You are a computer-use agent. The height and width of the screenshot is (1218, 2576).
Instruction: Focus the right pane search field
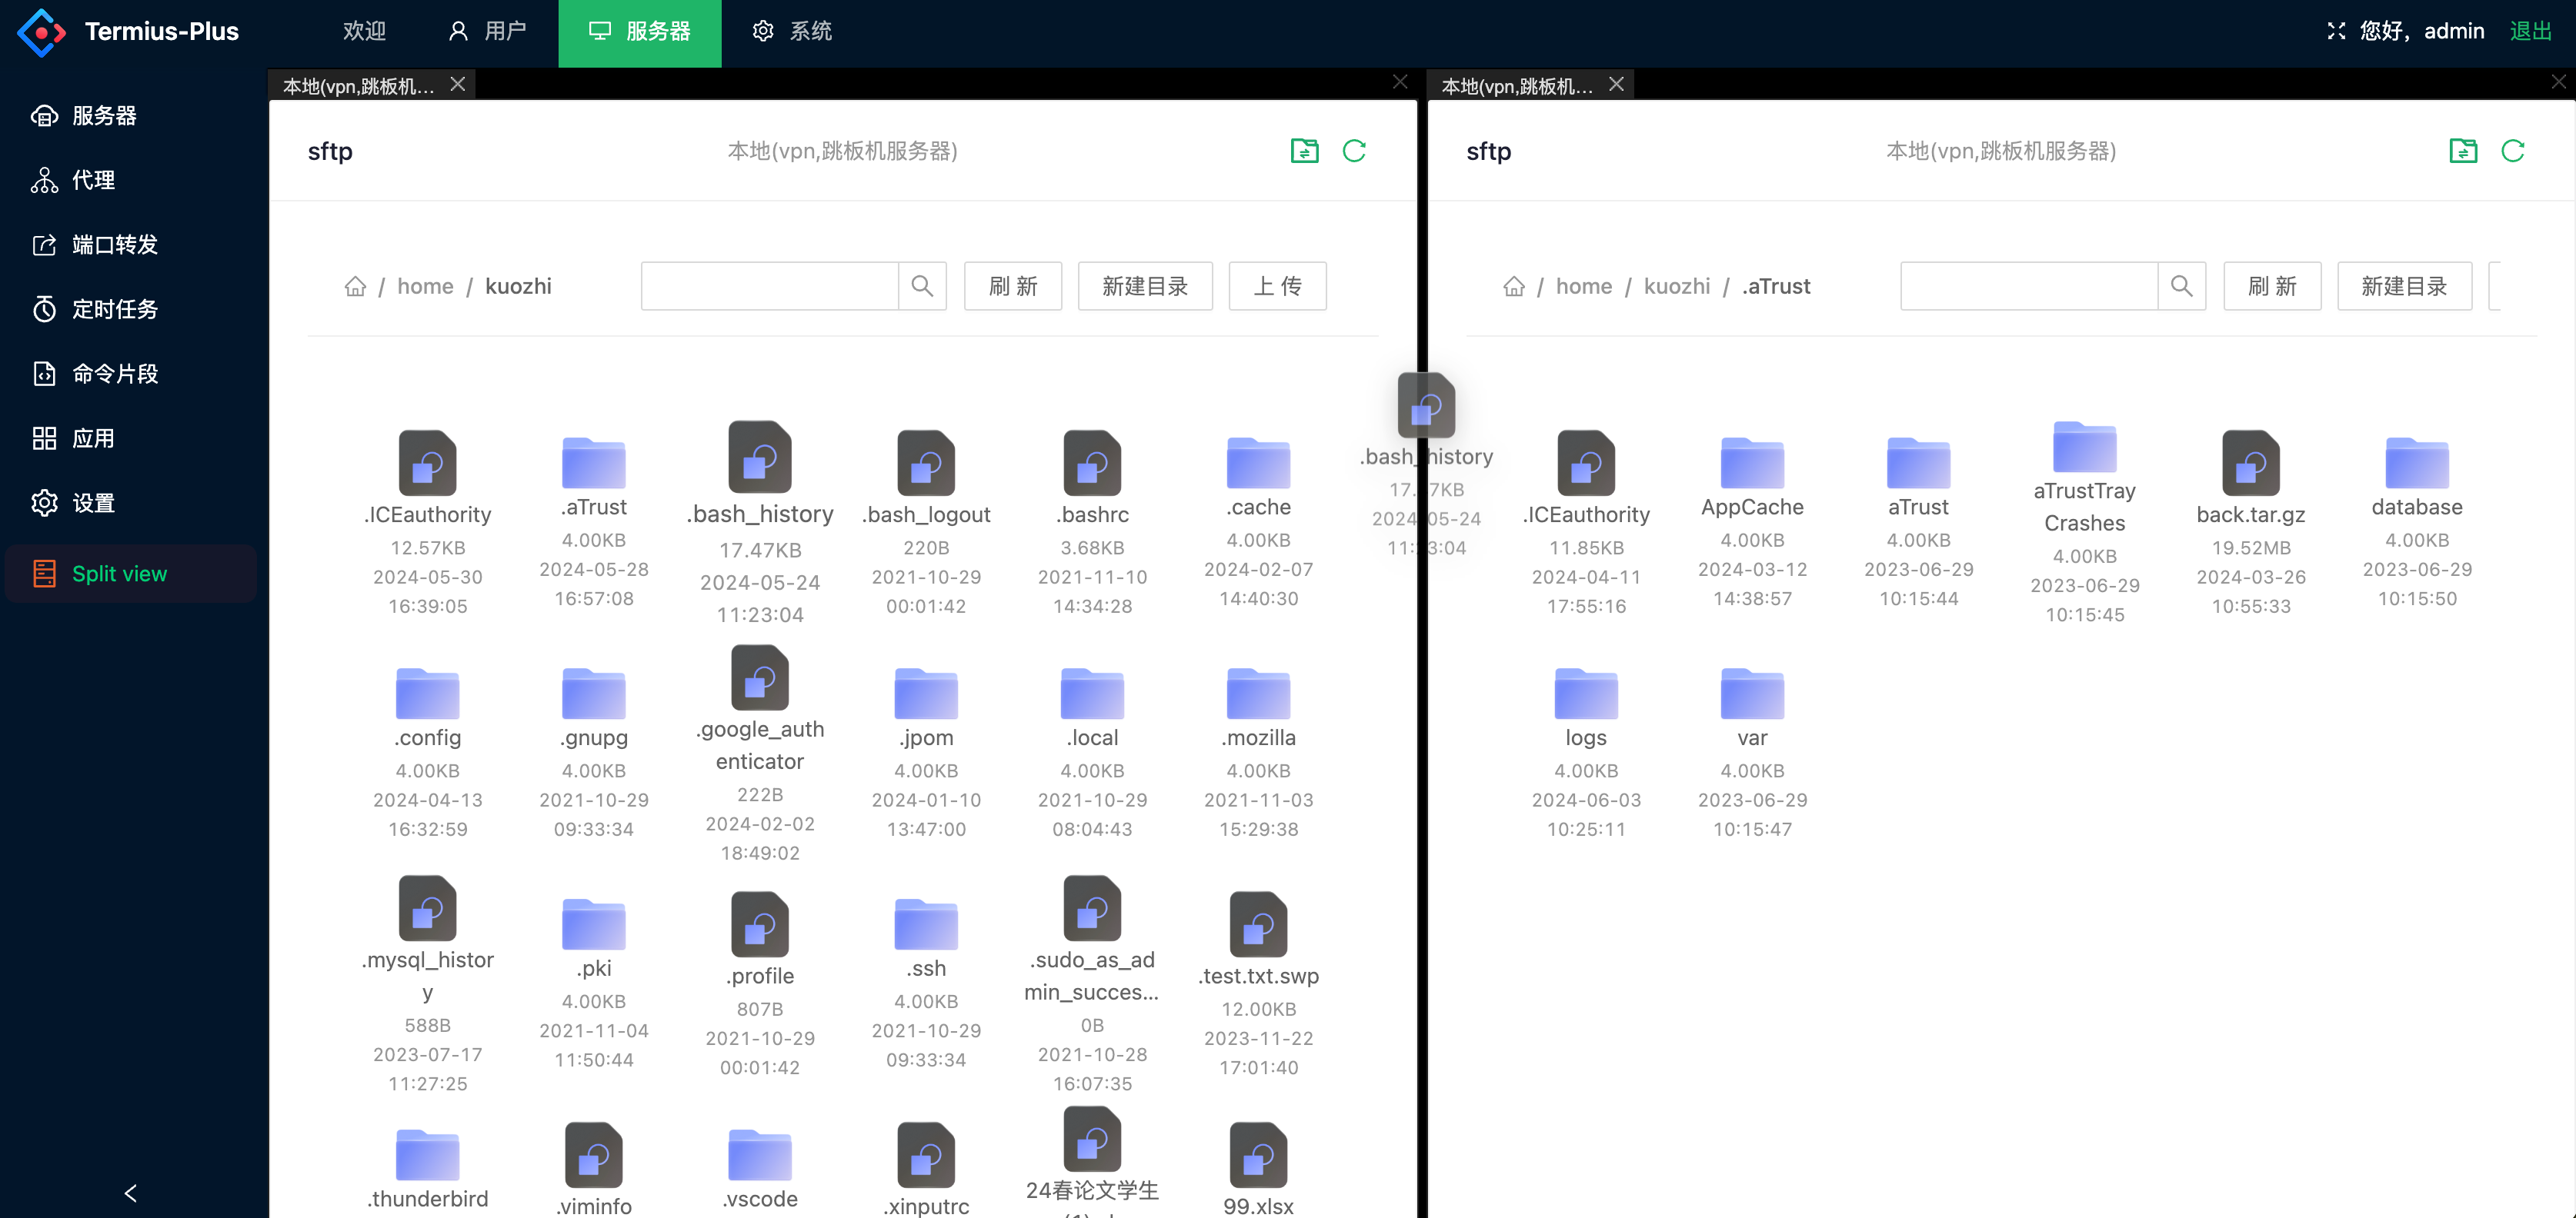tap(2029, 287)
